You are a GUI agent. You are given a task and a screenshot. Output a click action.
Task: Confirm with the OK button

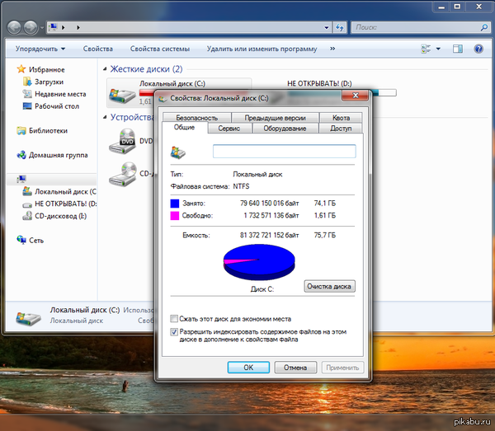coord(248,368)
